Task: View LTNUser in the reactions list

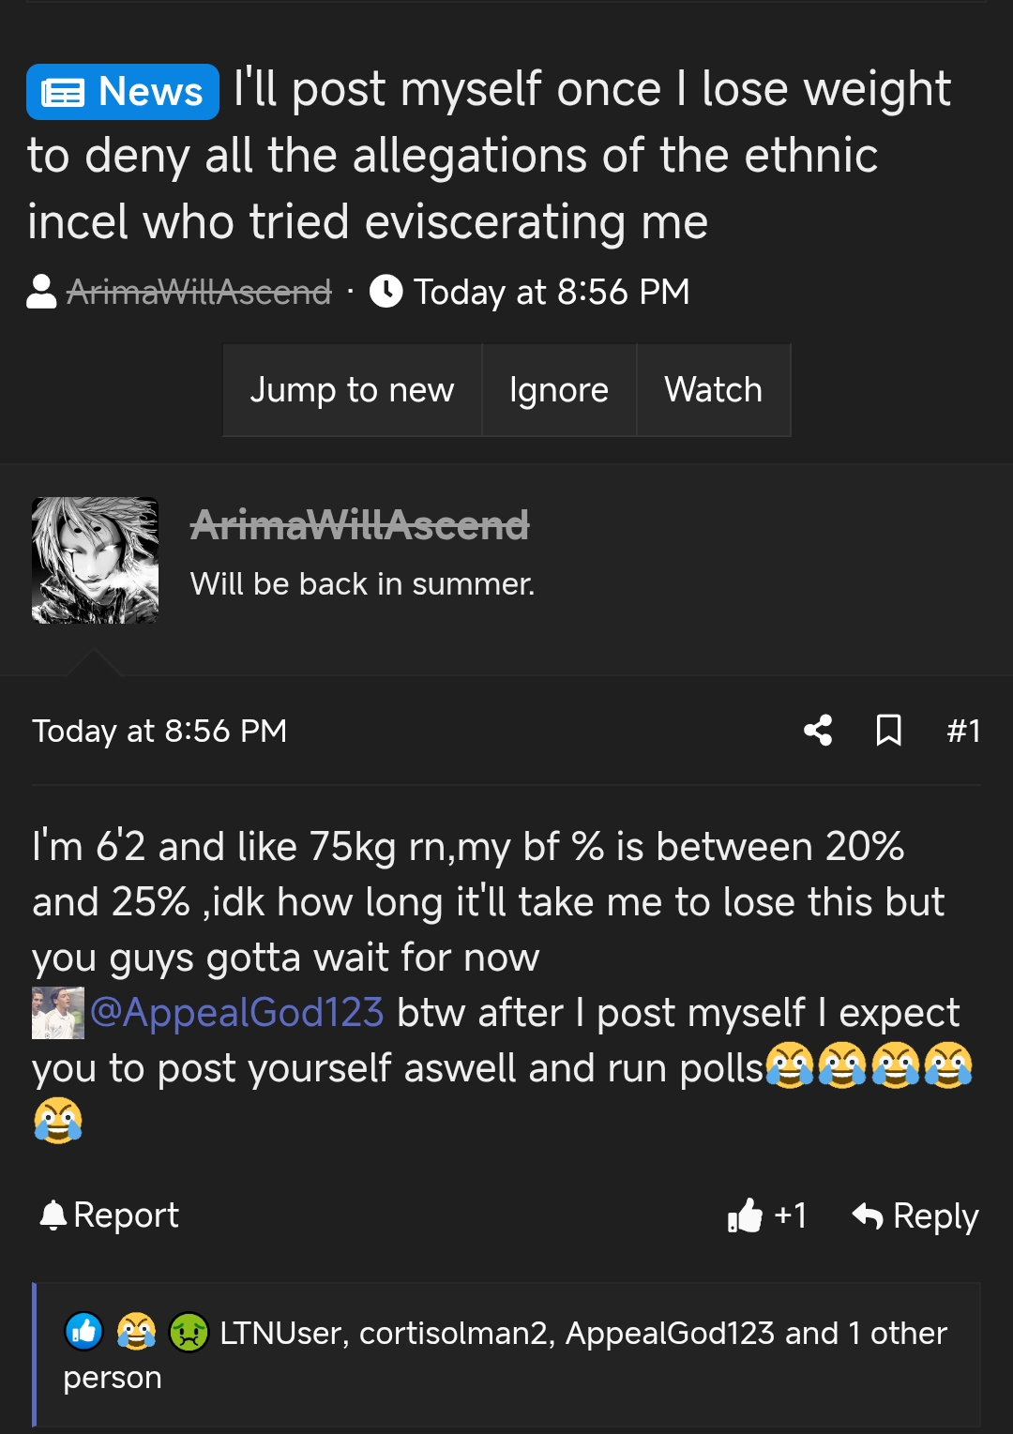Action: pos(280,1333)
